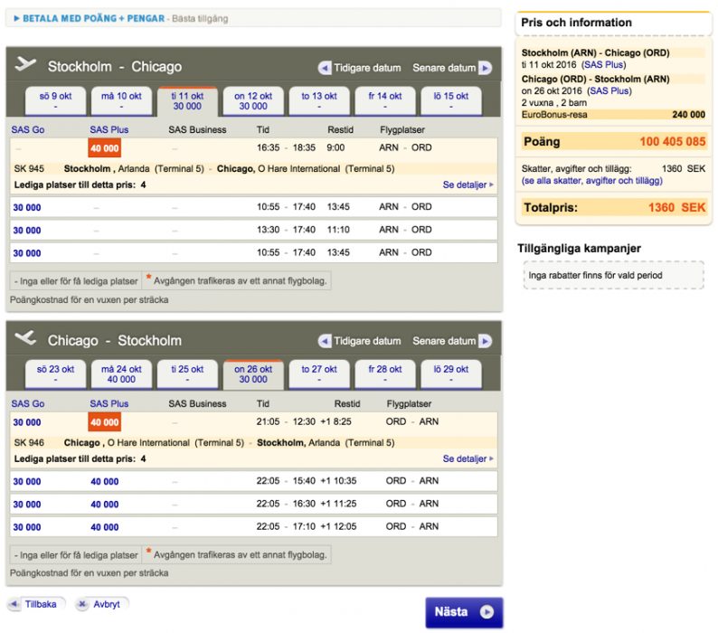Open Se detaljer for flight SK 946

coord(468,458)
